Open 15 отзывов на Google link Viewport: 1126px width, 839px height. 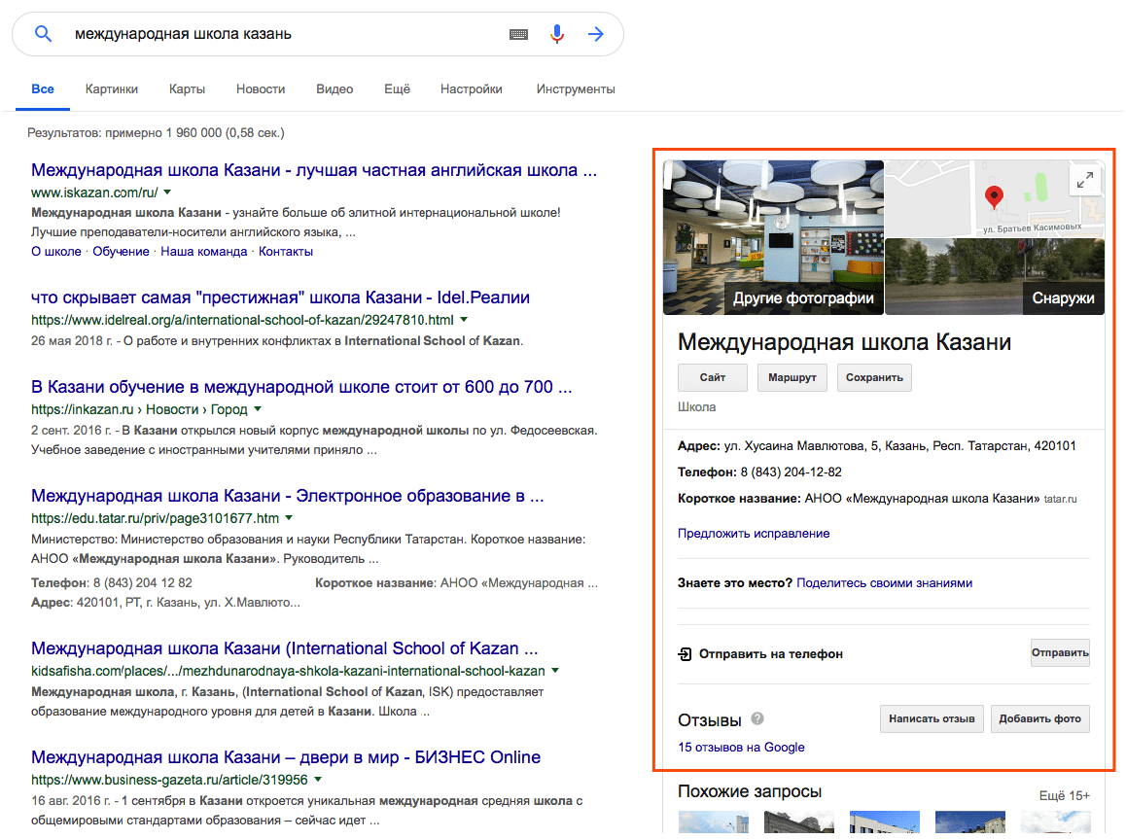pyautogui.click(x=741, y=748)
